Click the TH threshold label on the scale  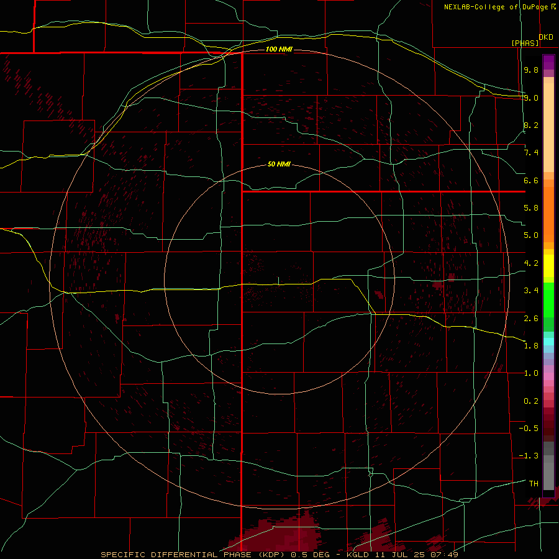534,484
